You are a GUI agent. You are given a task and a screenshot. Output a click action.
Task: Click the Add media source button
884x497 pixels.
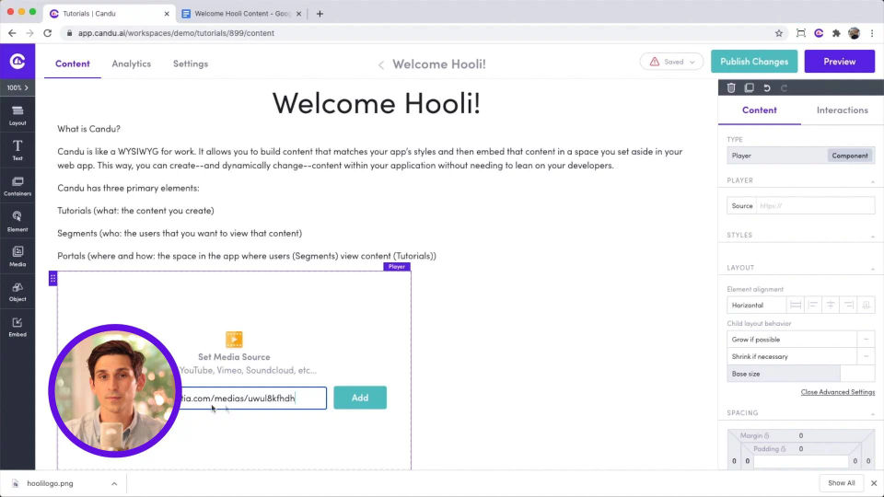[x=360, y=398]
